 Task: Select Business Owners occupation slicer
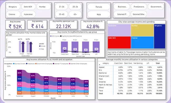(122, 7)
